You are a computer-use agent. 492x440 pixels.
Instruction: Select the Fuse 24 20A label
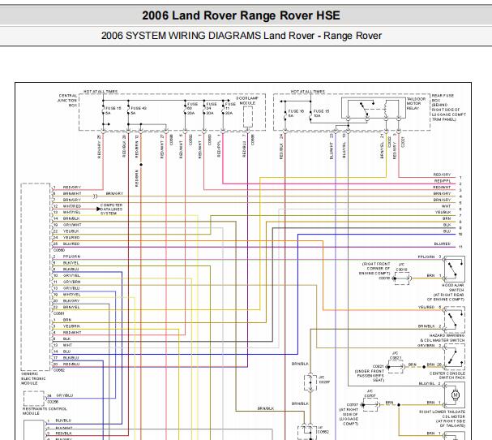[212, 108]
